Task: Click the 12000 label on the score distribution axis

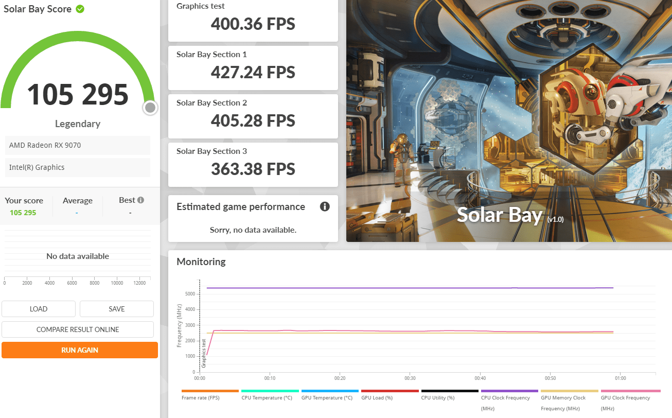Action: 140,283
